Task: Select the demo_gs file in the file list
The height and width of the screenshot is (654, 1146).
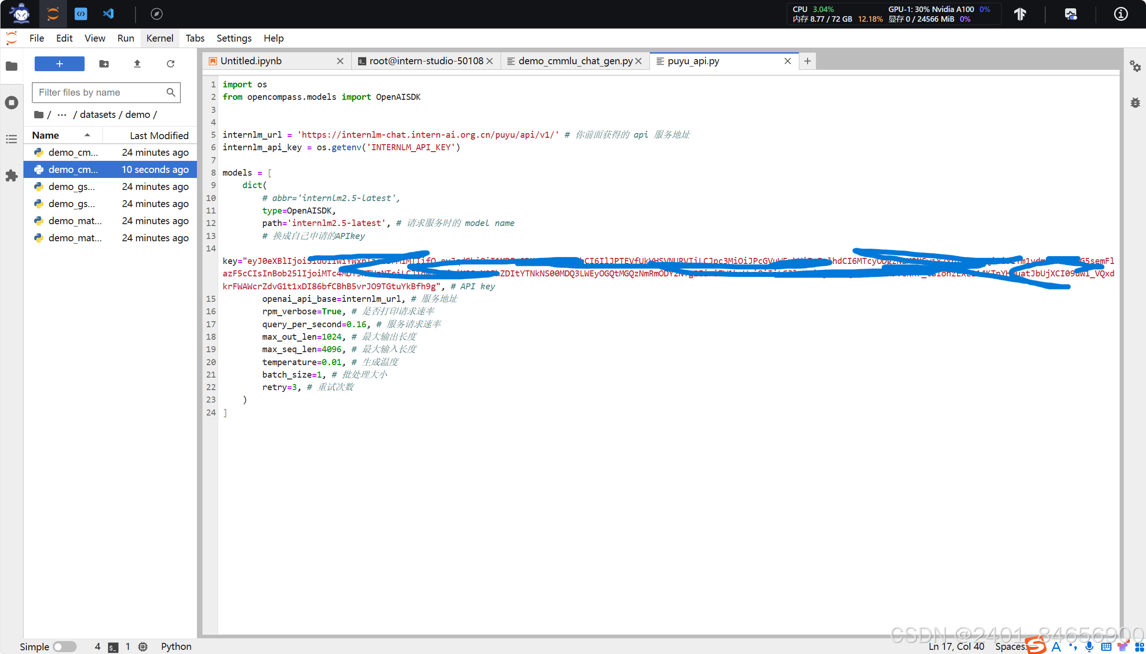Action: tap(72, 187)
